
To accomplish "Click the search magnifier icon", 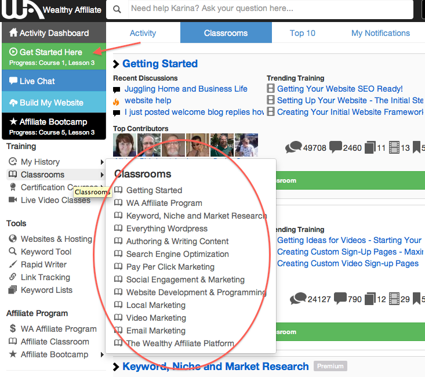I will [x=117, y=9].
